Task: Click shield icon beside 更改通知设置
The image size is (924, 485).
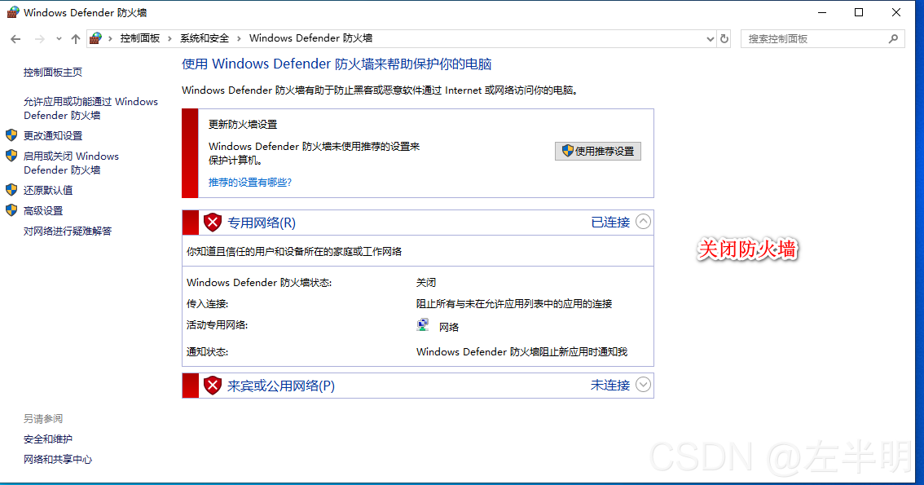Action: (x=11, y=135)
